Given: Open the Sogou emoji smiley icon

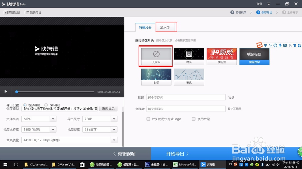Looking at the screenshot, I should pos(275,45).
